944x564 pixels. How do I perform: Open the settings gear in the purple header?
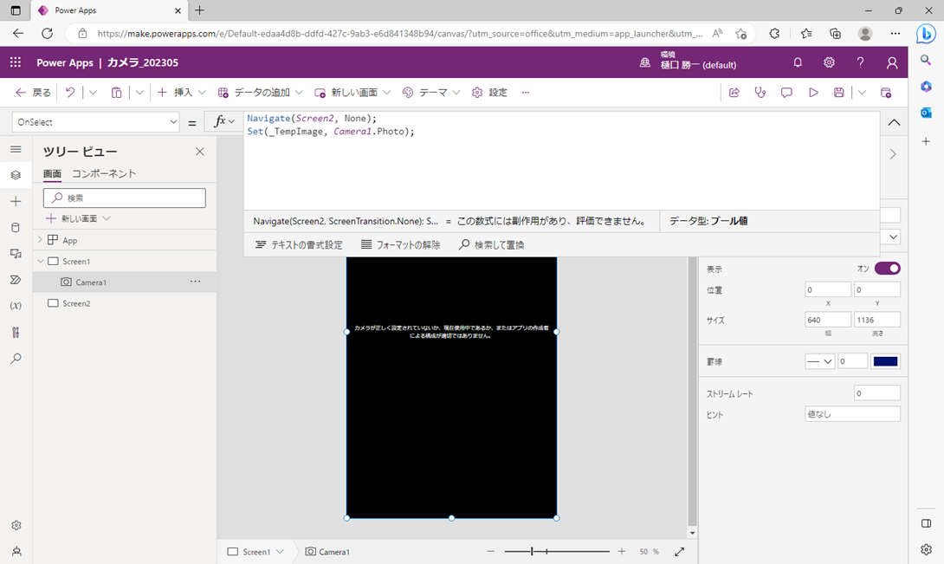pos(829,62)
